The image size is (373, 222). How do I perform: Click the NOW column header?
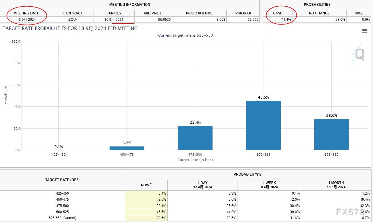pyautogui.click(x=146, y=185)
